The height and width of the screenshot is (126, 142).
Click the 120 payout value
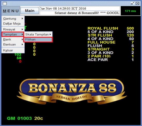click(x=130, y=35)
